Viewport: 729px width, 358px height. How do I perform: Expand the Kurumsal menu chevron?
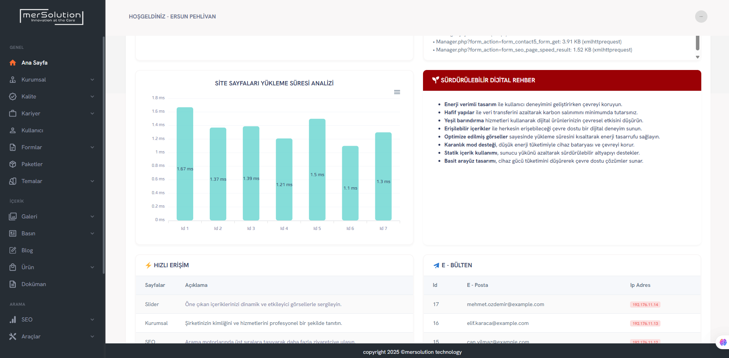click(x=92, y=80)
